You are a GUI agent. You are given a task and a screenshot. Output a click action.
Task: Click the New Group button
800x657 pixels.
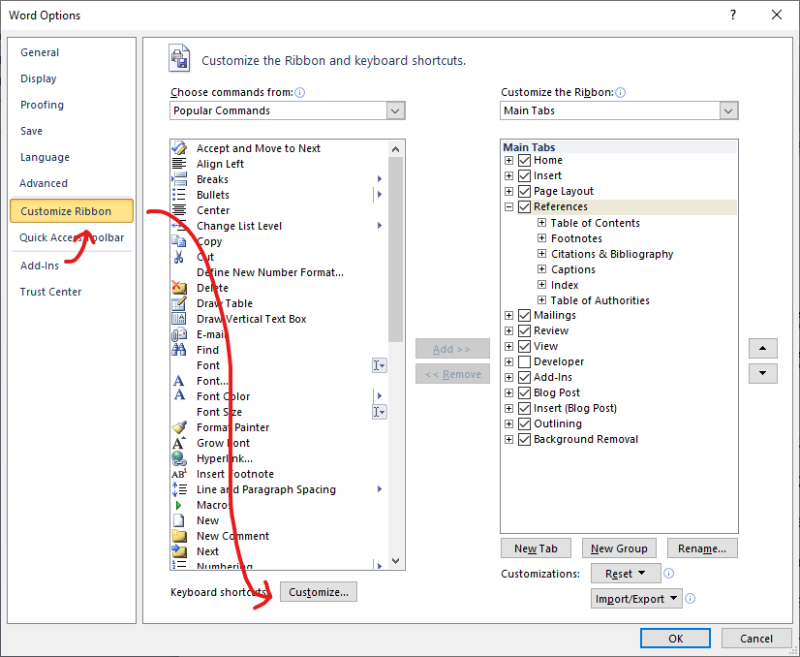coord(619,548)
